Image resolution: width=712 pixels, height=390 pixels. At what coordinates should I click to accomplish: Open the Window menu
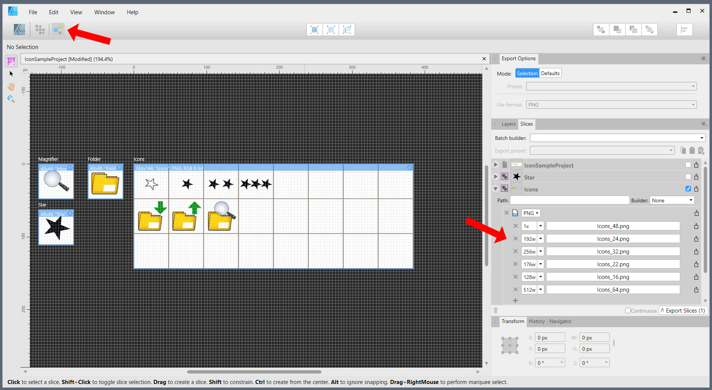tap(104, 12)
